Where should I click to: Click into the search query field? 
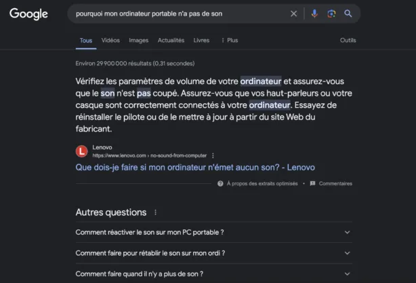click(180, 14)
